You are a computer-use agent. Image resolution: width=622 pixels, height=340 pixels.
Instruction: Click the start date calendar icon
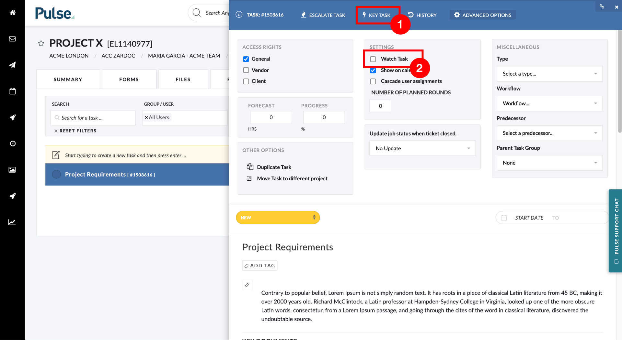[504, 218]
